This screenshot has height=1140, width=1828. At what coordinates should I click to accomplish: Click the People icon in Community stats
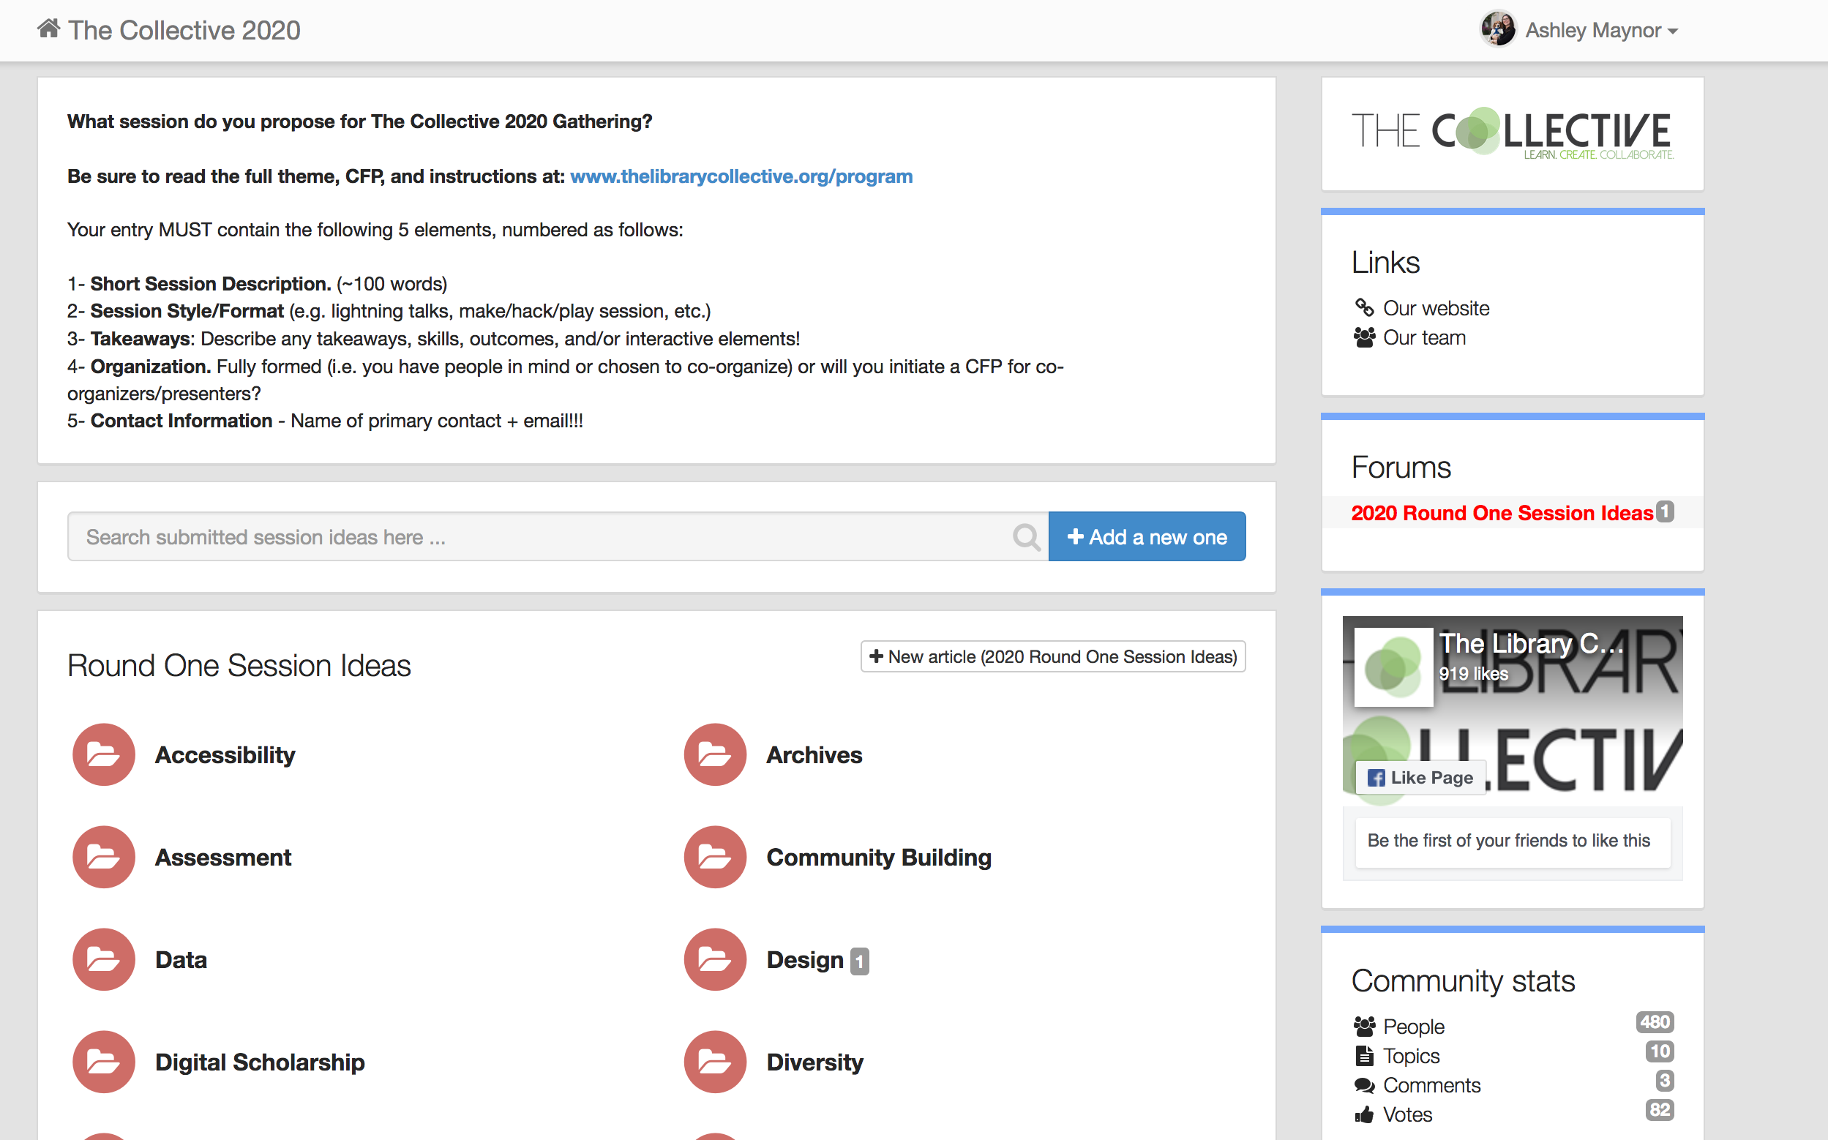point(1363,1026)
